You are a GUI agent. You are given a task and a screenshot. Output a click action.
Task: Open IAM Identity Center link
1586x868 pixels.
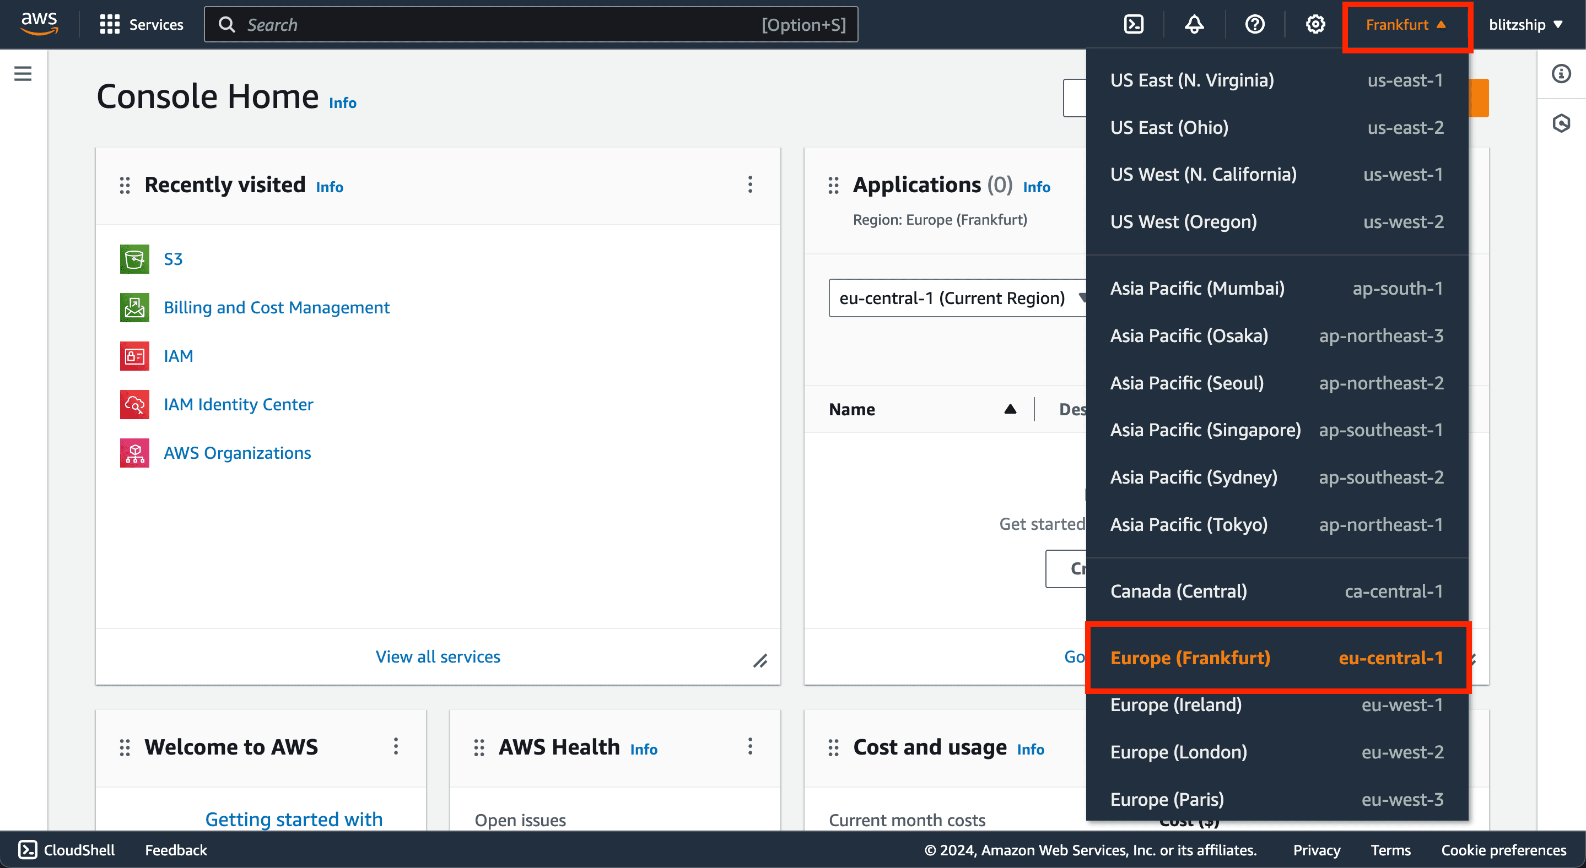(x=238, y=405)
